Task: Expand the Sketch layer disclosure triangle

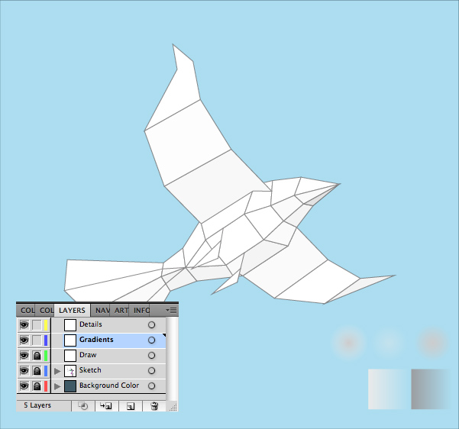Action: click(57, 370)
